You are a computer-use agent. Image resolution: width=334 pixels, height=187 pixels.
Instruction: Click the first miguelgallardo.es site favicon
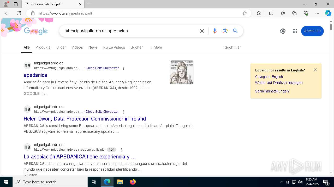click(27, 65)
